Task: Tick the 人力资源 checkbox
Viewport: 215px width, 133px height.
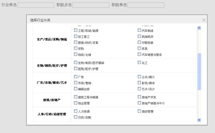Action: (76, 111)
